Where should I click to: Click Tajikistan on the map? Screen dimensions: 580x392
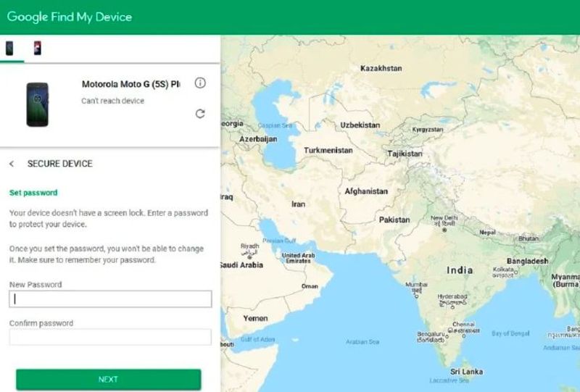point(405,154)
